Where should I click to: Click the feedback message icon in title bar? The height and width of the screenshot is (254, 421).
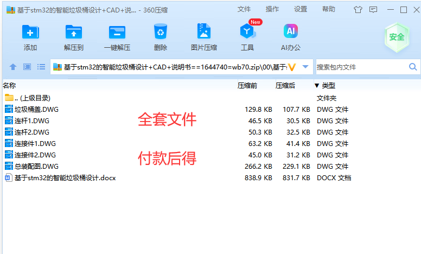pyautogui.click(x=373, y=10)
